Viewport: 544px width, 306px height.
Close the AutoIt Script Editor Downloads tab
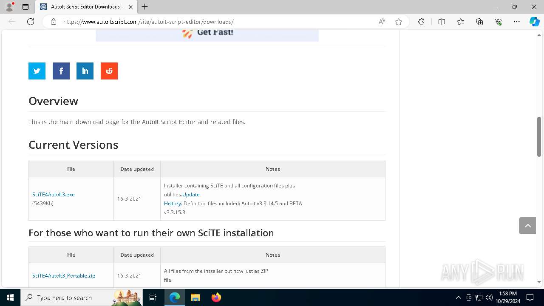point(130,7)
